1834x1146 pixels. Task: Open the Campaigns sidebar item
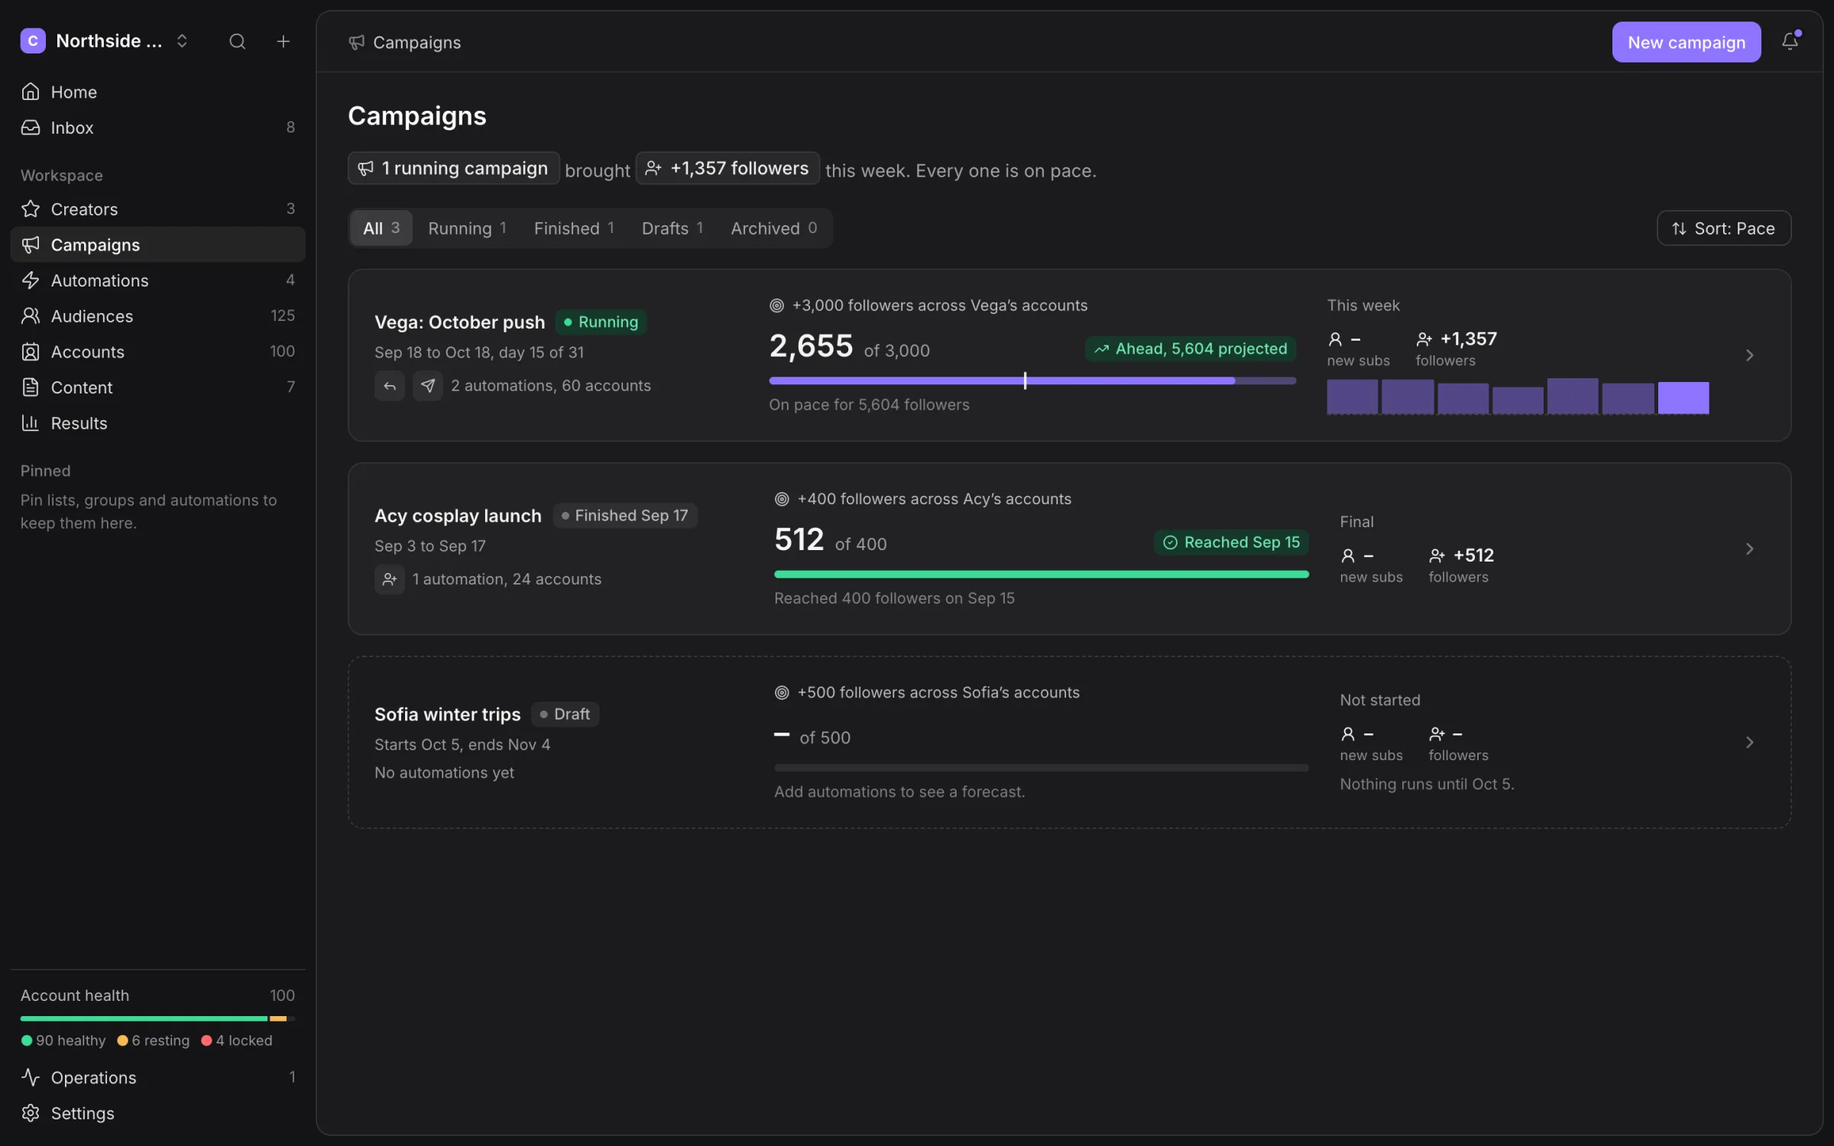click(157, 244)
